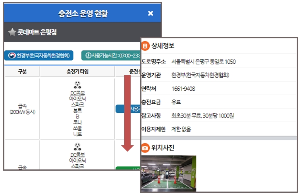This screenshot has height=196, width=301.
Task: Click the 상세정보 orange list icon
Action: click(145, 46)
